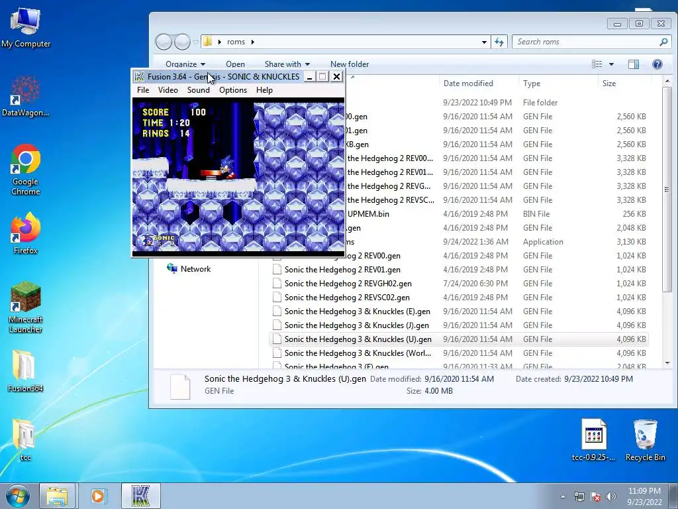Open tcc folder on desktop

tap(26, 440)
